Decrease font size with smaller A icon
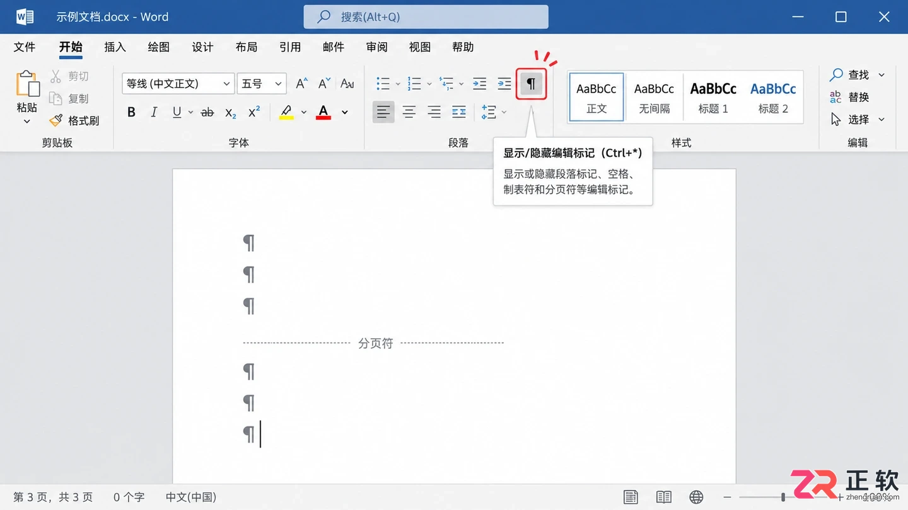This screenshot has width=908, height=510. (324, 83)
